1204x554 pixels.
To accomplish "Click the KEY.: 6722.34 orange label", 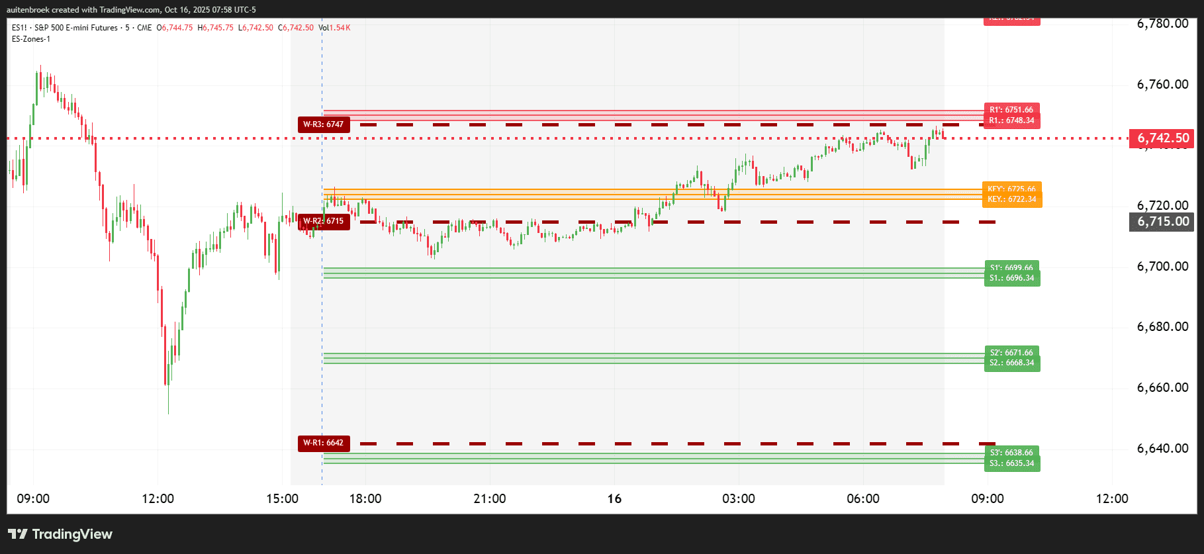I will (x=1012, y=199).
